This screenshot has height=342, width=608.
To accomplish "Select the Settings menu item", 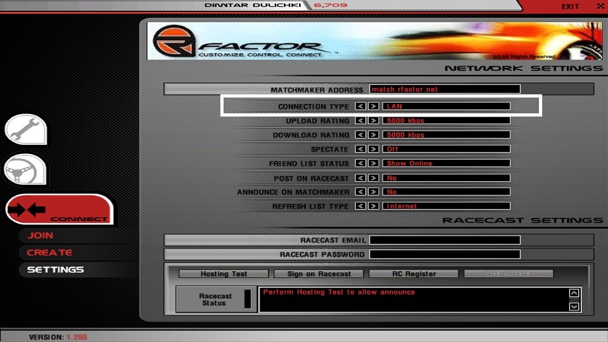I will (55, 270).
